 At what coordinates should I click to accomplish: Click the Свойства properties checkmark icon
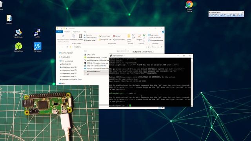[x=139, y=36]
